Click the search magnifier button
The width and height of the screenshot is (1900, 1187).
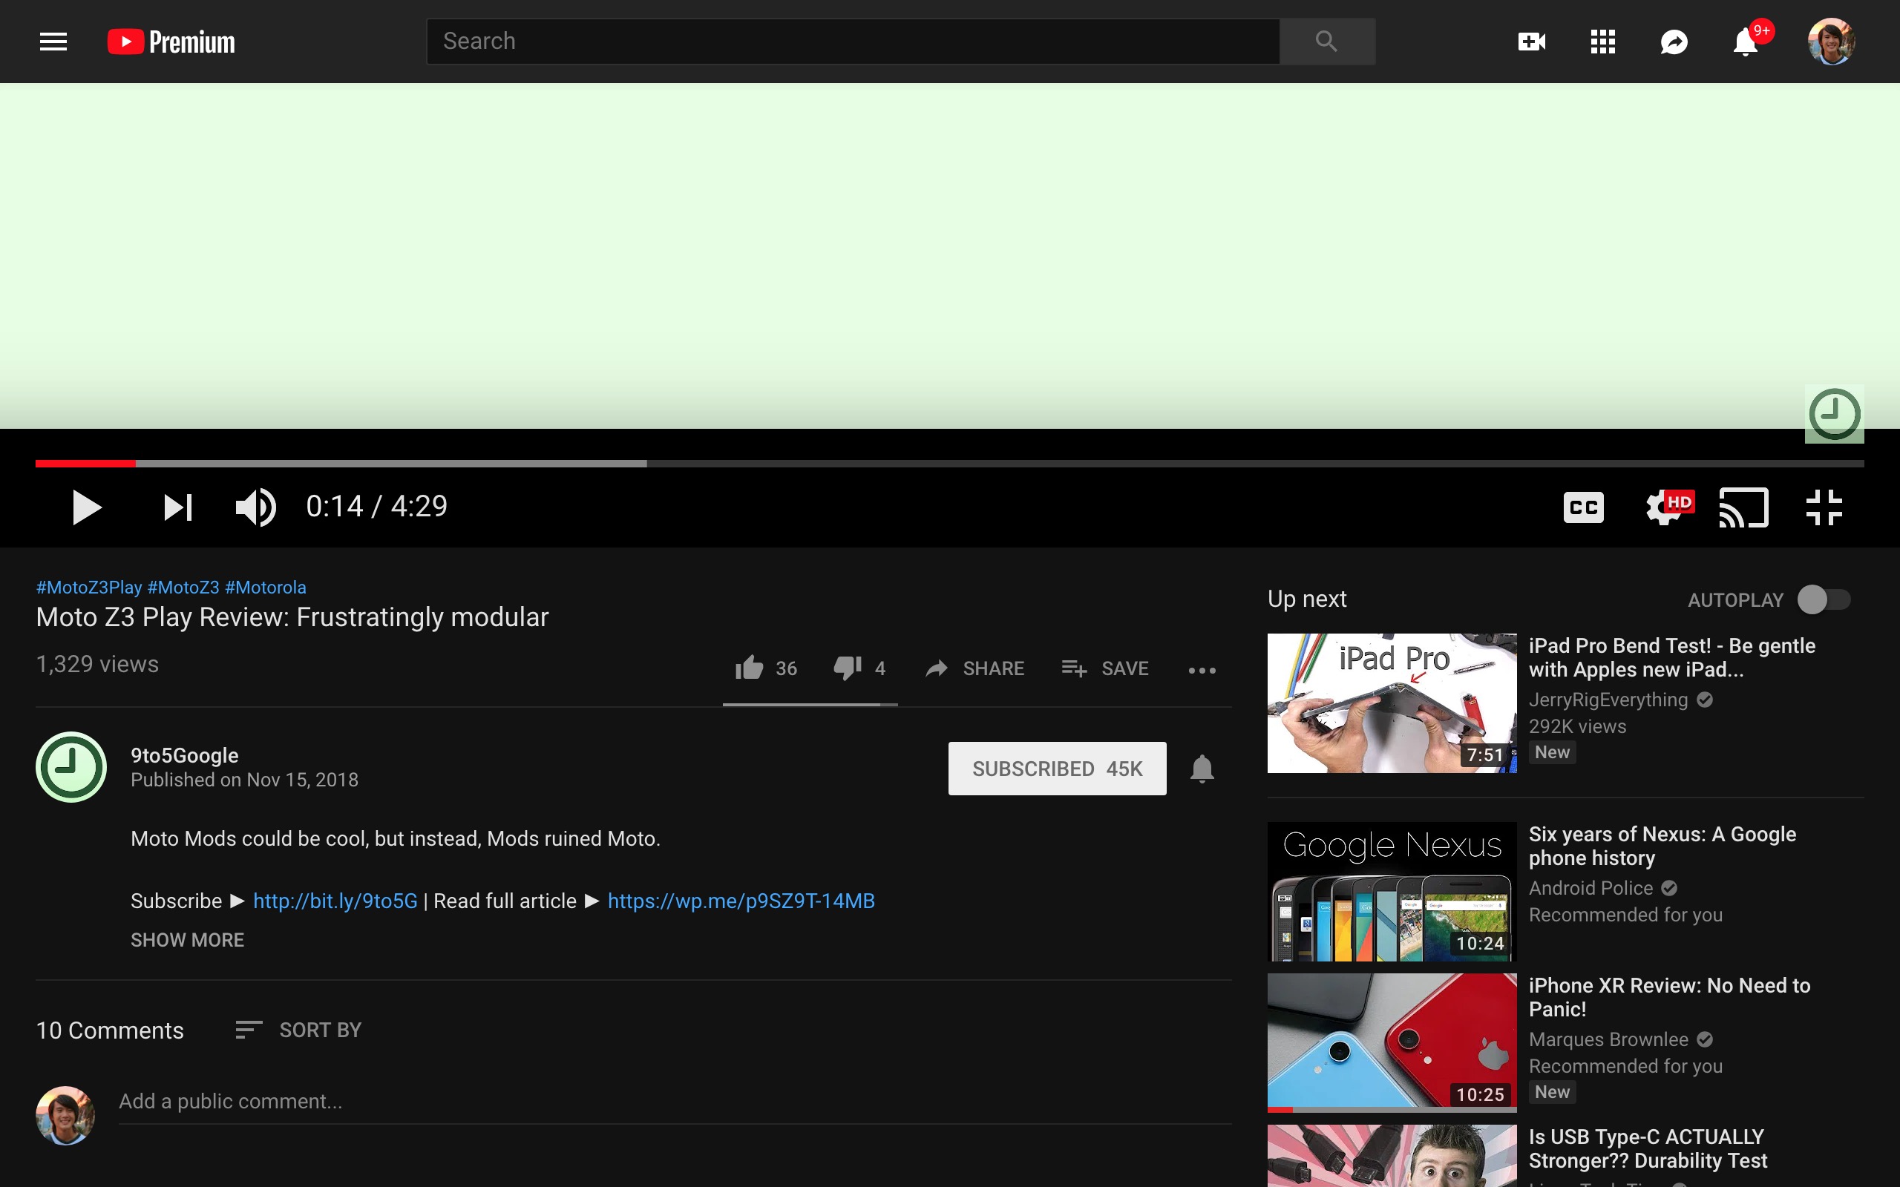click(x=1327, y=41)
